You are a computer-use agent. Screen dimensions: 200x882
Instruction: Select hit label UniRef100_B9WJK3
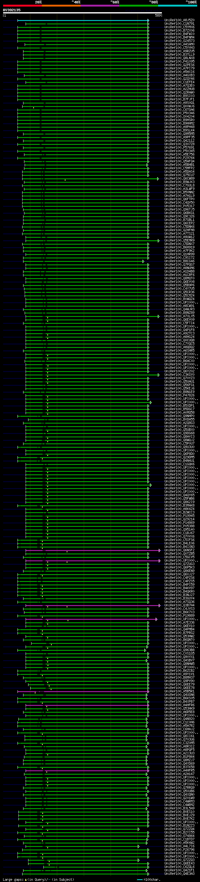pyautogui.click(x=179, y=182)
